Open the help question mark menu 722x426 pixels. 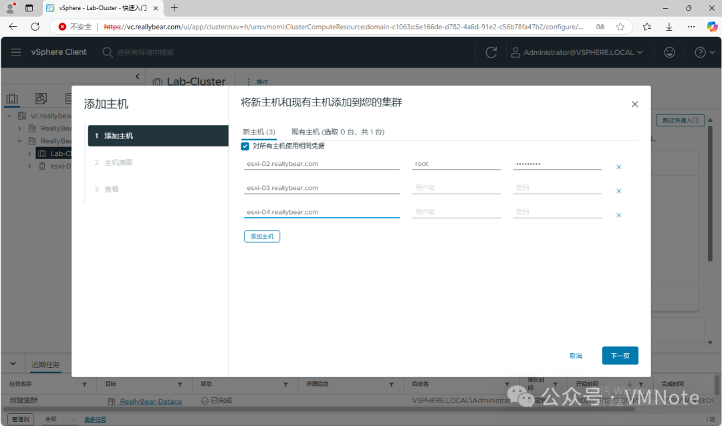705,52
